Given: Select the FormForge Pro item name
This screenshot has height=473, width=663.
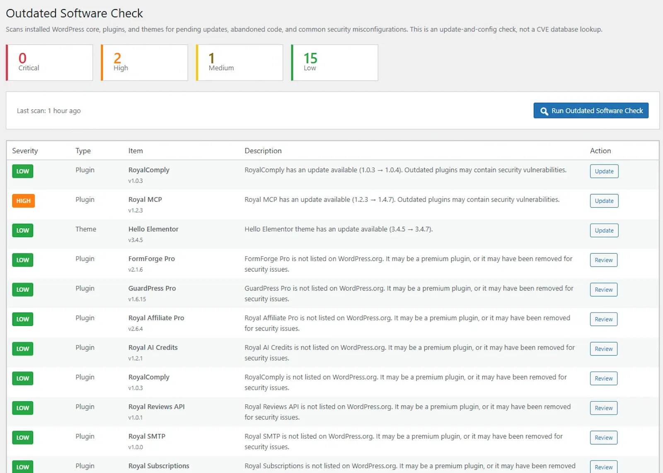Looking at the screenshot, I should click(x=152, y=259).
